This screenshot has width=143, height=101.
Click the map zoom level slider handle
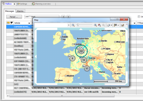[x=78, y=25]
